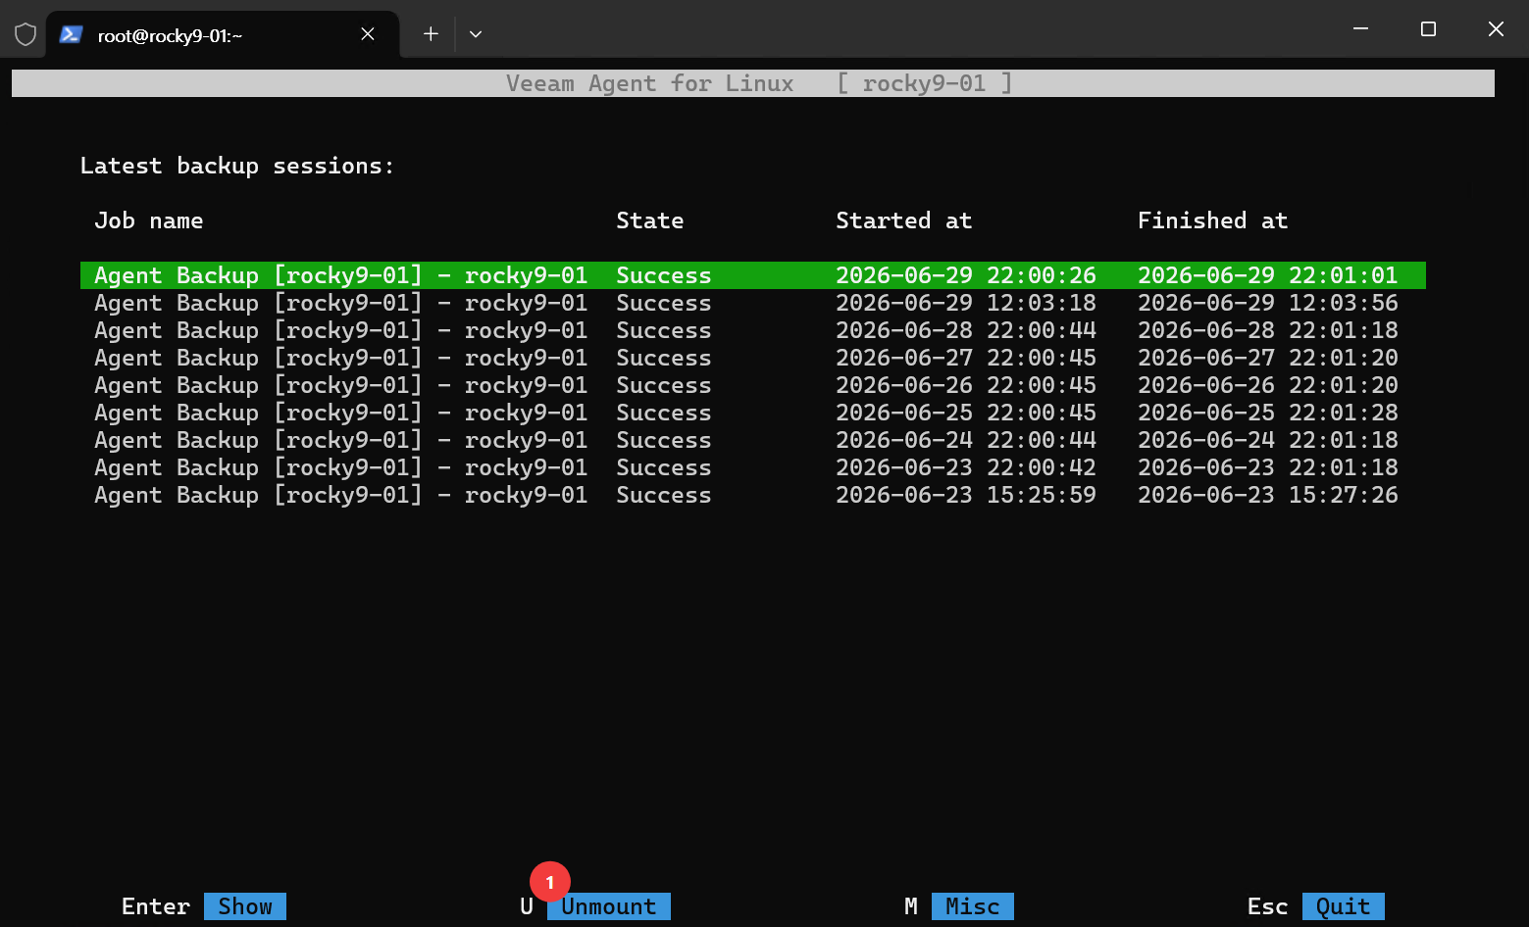Click finished time 2026-06-29 22:01:01
This screenshot has height=927, width=1529.
click(1268, 275)
